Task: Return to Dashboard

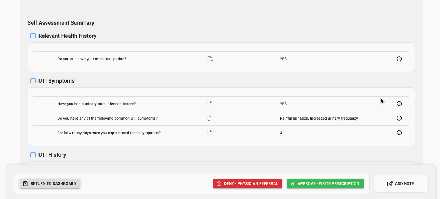Action: pyautogui.click(x=50, y=183)
